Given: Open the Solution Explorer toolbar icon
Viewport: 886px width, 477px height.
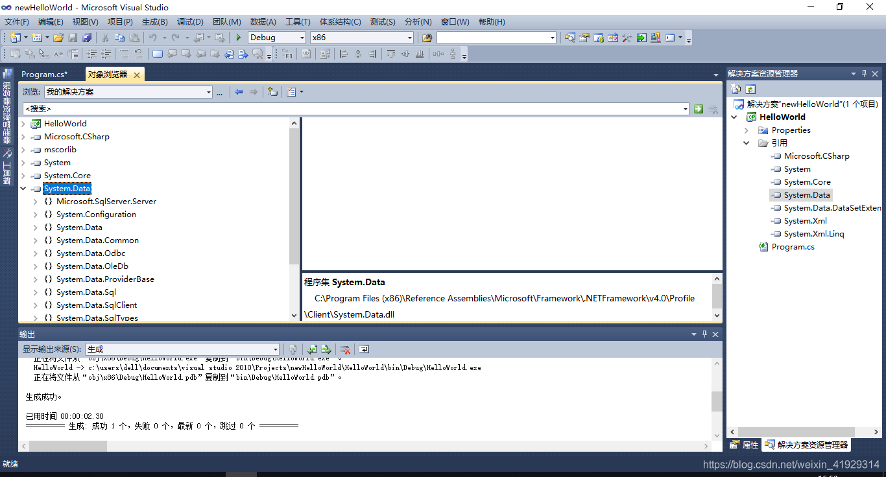Looking at the screenshot, I should [570, 38].
